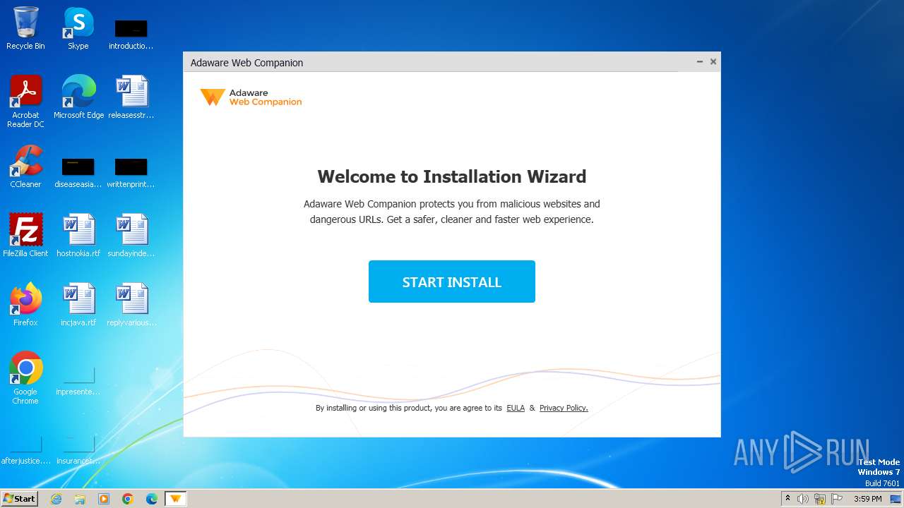Viewport: 904px width, 508px height.
Task: Select the writtenprint... file icon
Action: [131, 172]
